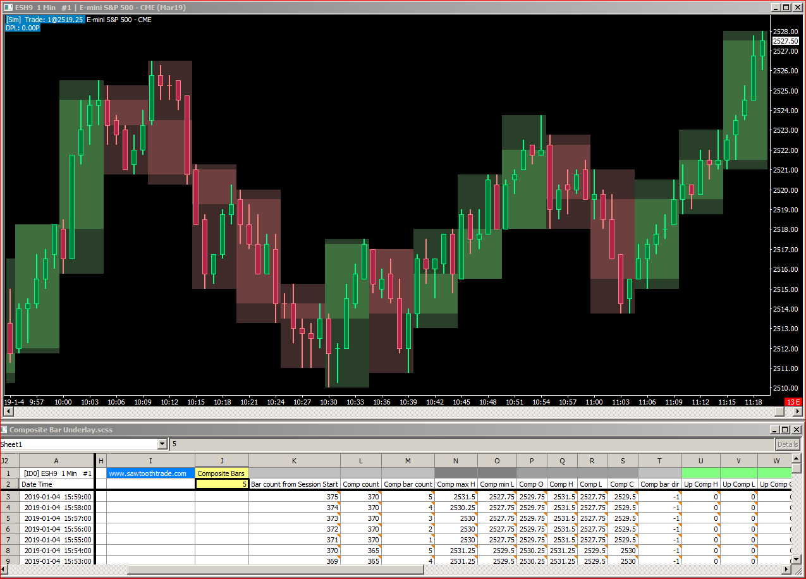Click the J2 cell reference box
This screenshot has height=579, width=806.
9,461
